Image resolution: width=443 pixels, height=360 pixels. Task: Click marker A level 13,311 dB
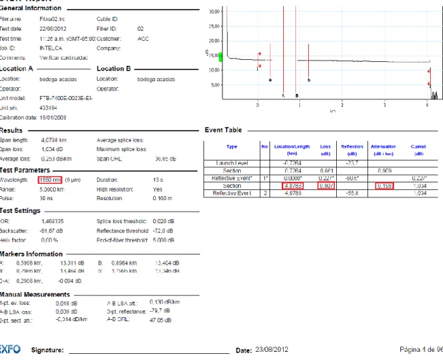(x=72, y=263)
